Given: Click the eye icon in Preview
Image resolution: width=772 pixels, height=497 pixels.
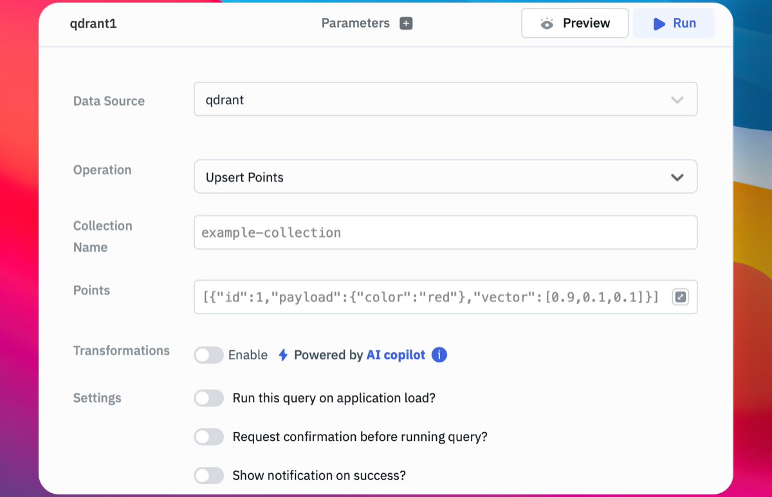Looking at the screenshot, I should click(547, 24).
